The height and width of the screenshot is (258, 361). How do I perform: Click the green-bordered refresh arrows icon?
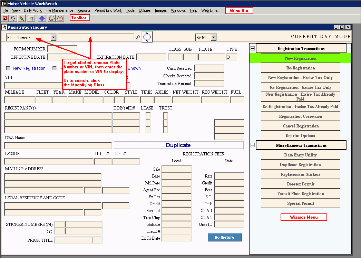click(x=147, y=37)
